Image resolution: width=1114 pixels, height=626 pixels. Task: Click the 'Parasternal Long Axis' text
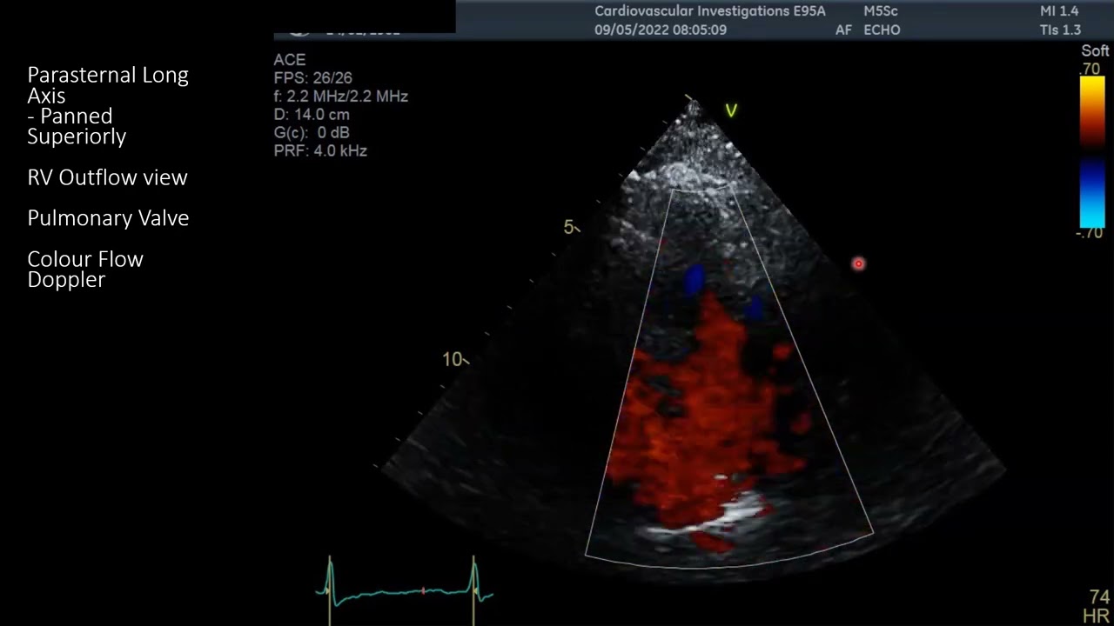108,85
